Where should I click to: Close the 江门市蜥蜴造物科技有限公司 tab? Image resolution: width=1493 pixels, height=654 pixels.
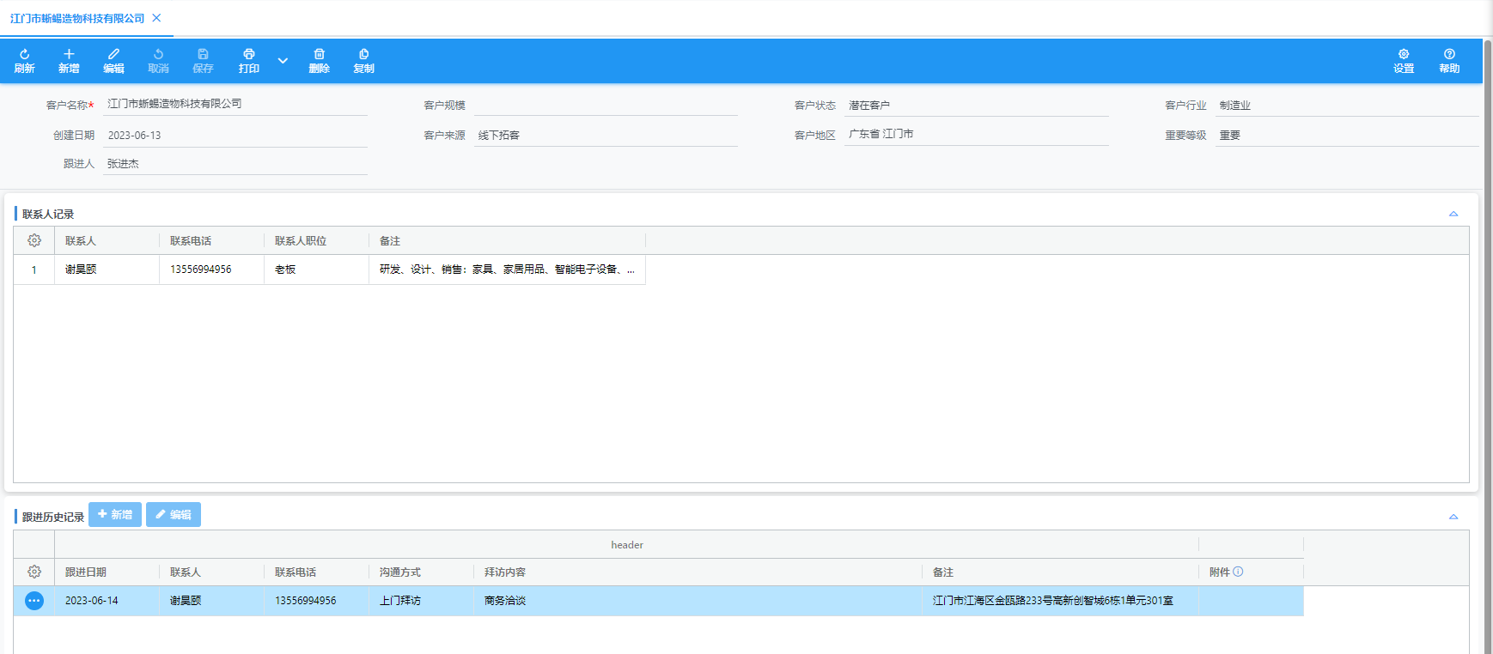[x=156, y=18]
